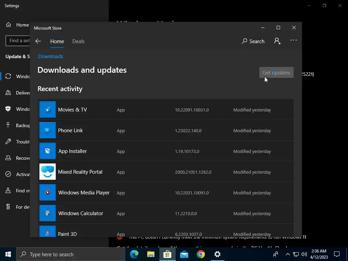Image resolution: width=348 pixels, height=261 pixels.
Task: Select Backup arrow icon in Settings
Action: [8, 125]
